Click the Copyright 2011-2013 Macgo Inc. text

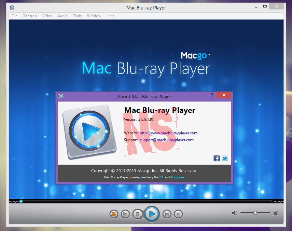[x=144, y=171]
